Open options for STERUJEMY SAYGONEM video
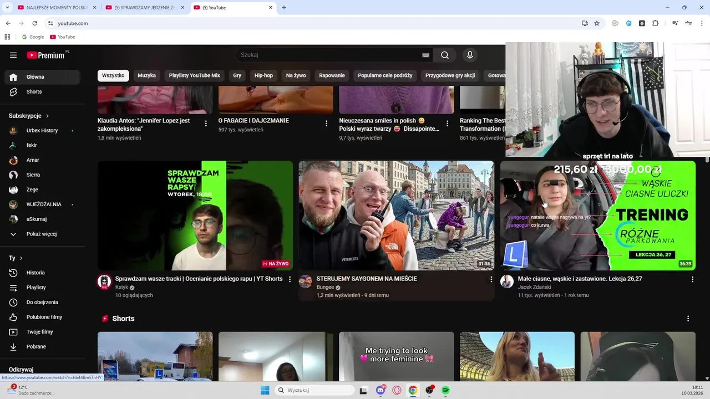Screen dimensions: 710x399 pos(491,279)
